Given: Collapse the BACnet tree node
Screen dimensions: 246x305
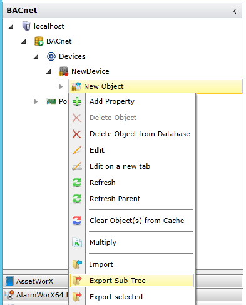Looking at the screenshot, I should point(24,41).
